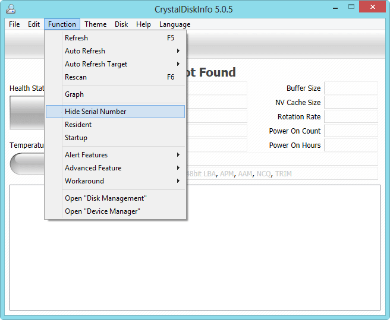The width and height of the screenshot is (390, 320).
Task: Open the Language menu
Action: (x=175, y=24)
